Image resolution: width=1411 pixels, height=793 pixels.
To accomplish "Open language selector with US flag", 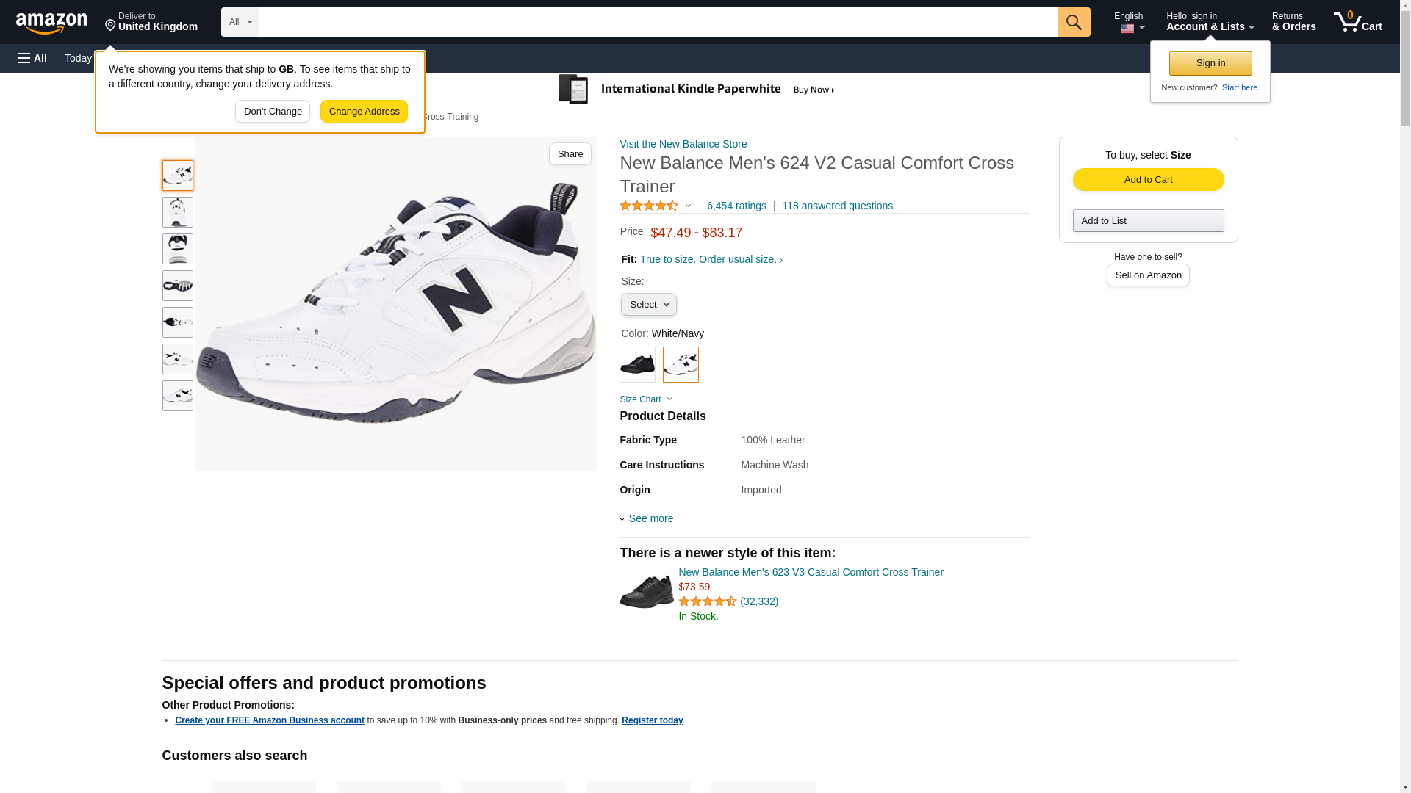I will (1130, 22).
